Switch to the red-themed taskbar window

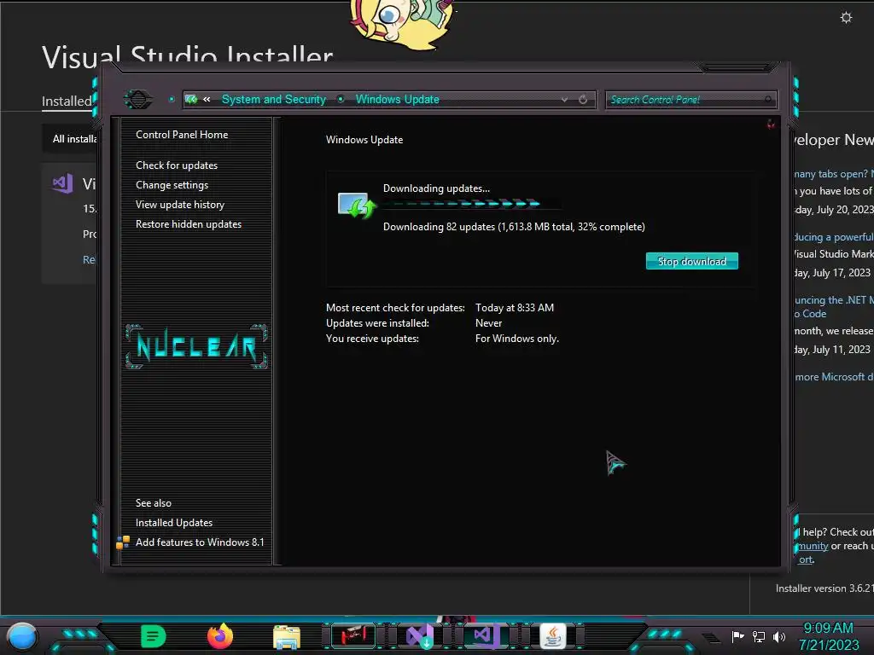point(353,636)
